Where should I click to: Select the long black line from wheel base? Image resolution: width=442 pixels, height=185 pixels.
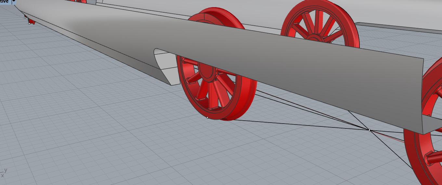coord(292,124)
